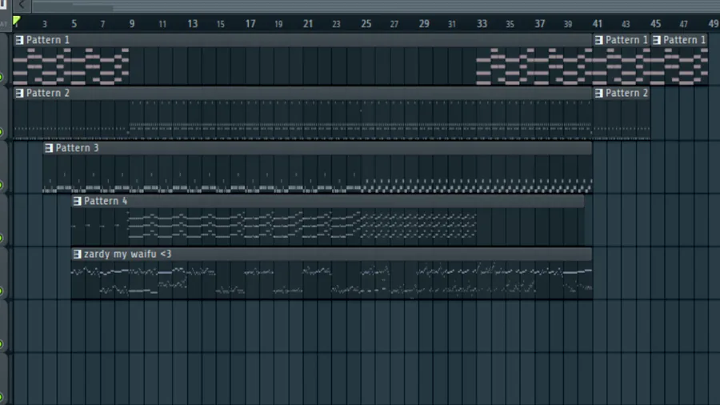Jump to bar 43 on the timeline ruler
720x405 pixels.
click(626, 24)
